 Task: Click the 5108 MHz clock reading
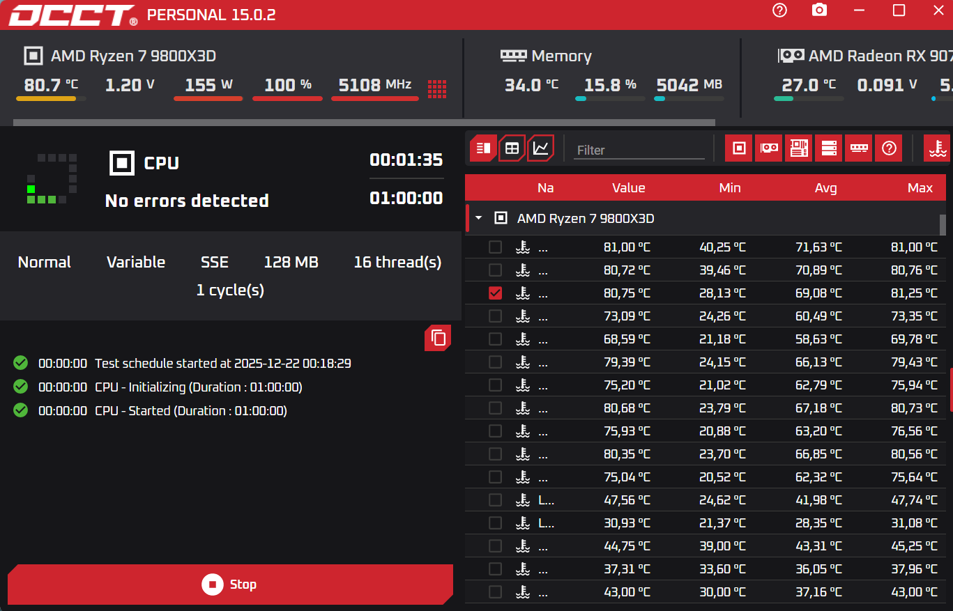(x=375, y=85)
